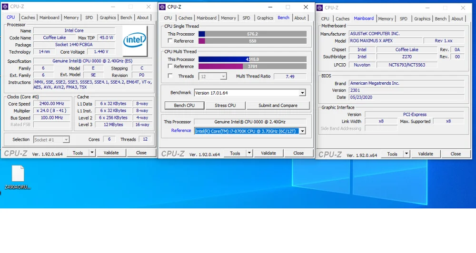Open SPD tab in right Mainboard window
This screenshot has height=253, width=476.
404,19
